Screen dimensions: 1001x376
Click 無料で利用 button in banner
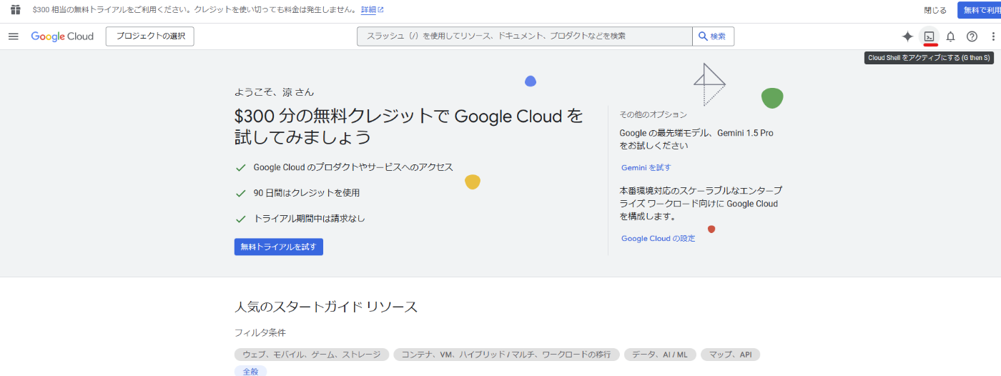coord(980,10)
